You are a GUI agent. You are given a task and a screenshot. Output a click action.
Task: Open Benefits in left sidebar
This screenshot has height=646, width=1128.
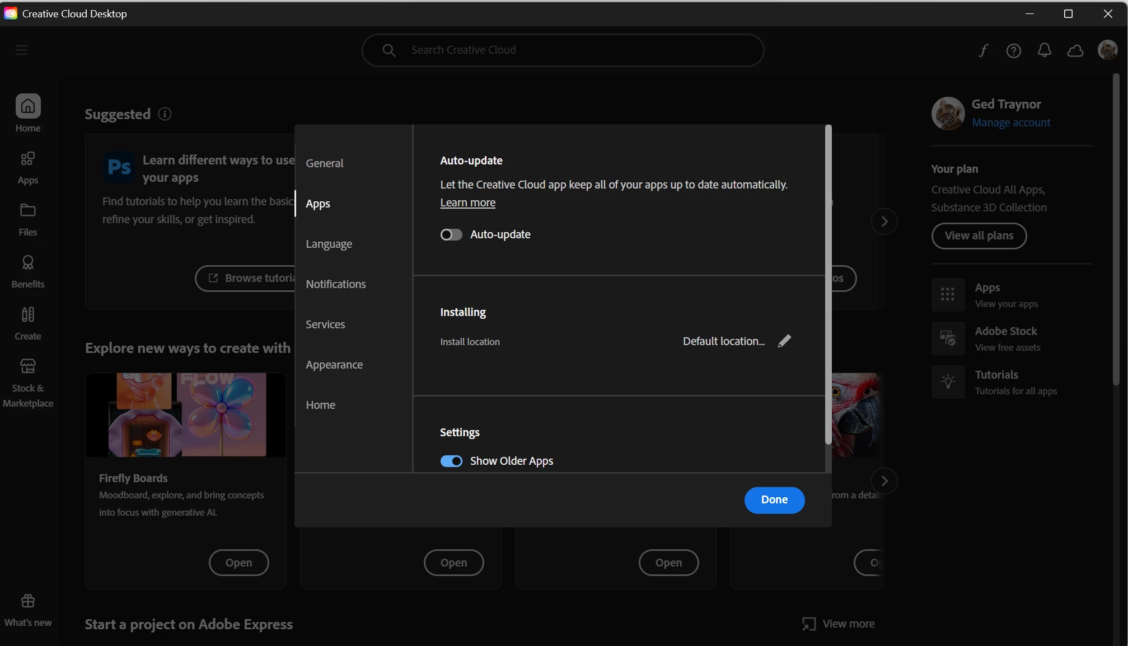point(28,272)
